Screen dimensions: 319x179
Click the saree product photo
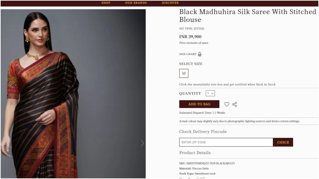pos(73,94)
